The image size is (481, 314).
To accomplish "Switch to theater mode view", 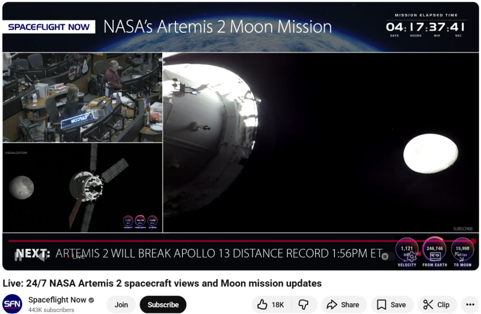I will tap(435, 256).
